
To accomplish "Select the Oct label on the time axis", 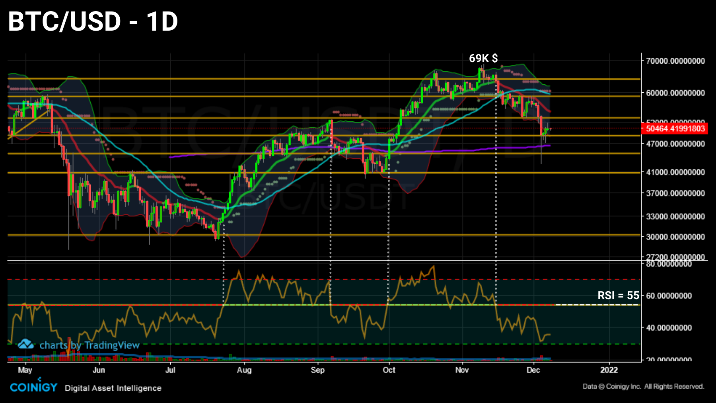I will 389,370.
